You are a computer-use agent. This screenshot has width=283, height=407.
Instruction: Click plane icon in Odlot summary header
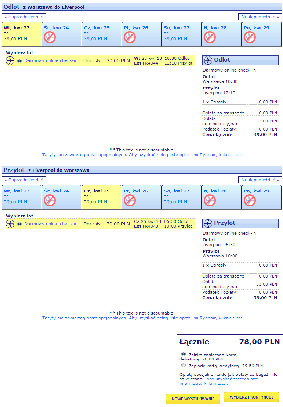point(208,60)
